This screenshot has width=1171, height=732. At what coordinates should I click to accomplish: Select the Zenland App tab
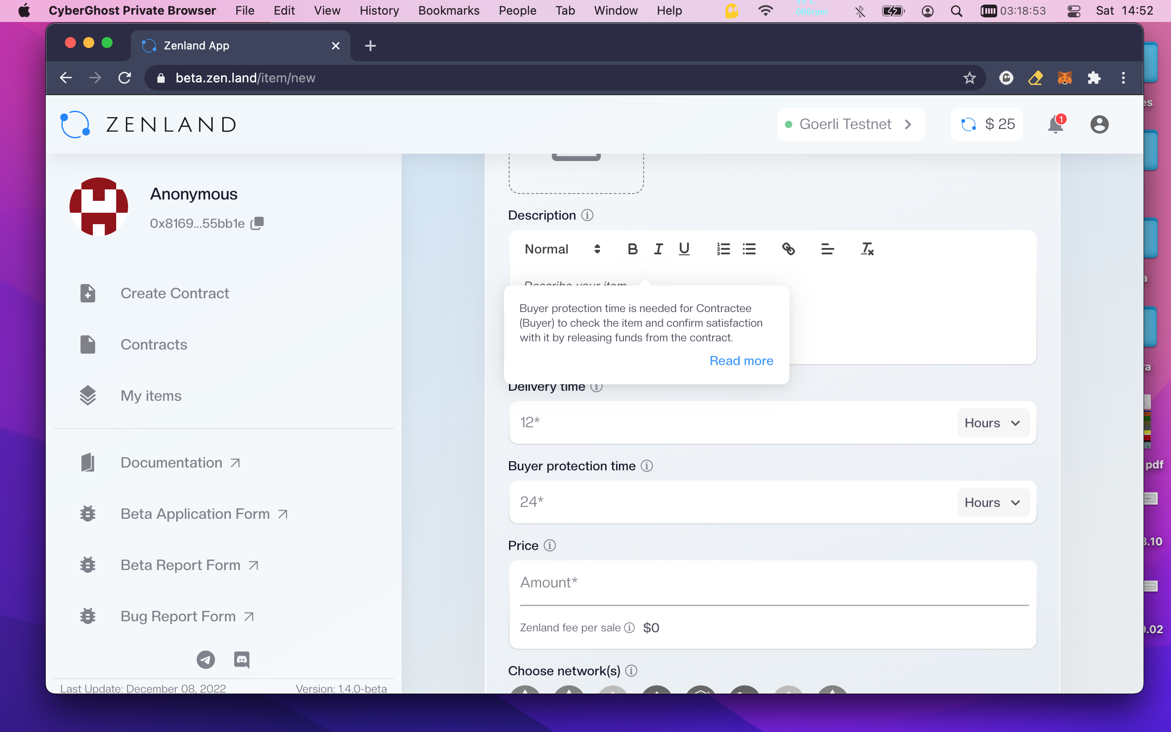(x=240, y=45)
